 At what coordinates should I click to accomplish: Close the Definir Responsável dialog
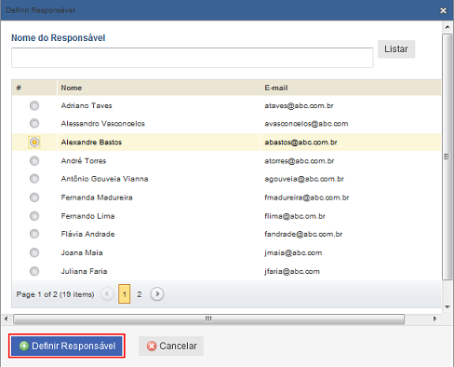click(444, 10)
